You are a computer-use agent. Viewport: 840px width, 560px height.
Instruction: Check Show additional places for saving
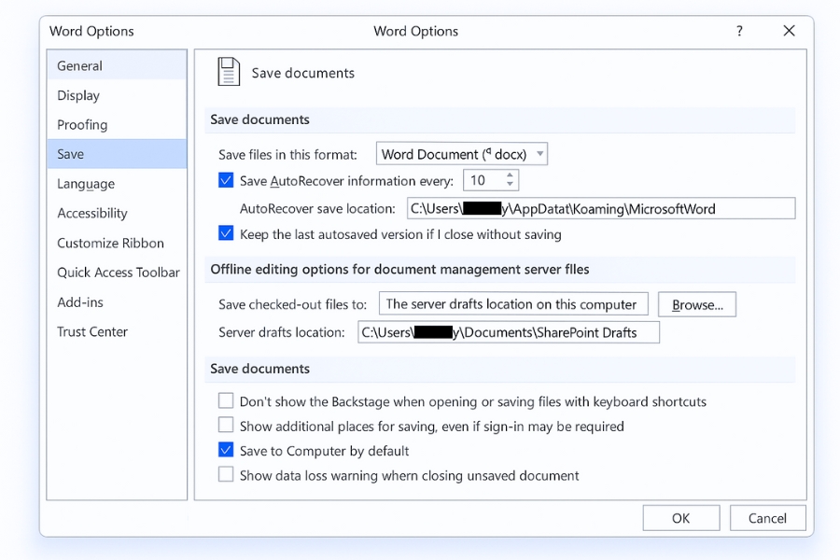[x=226, y=426]
